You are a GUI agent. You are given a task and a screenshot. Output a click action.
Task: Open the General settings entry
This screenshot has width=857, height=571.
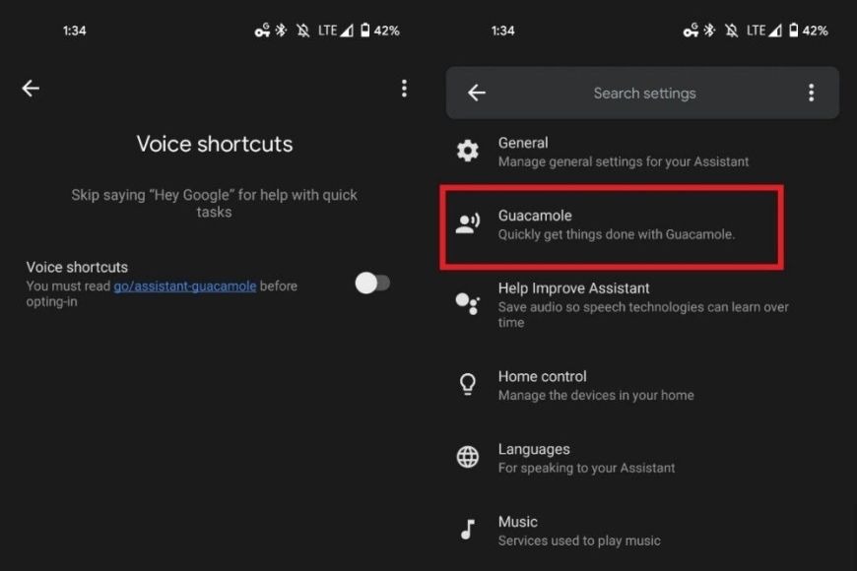pyautogui.click(x=623, y=152)
